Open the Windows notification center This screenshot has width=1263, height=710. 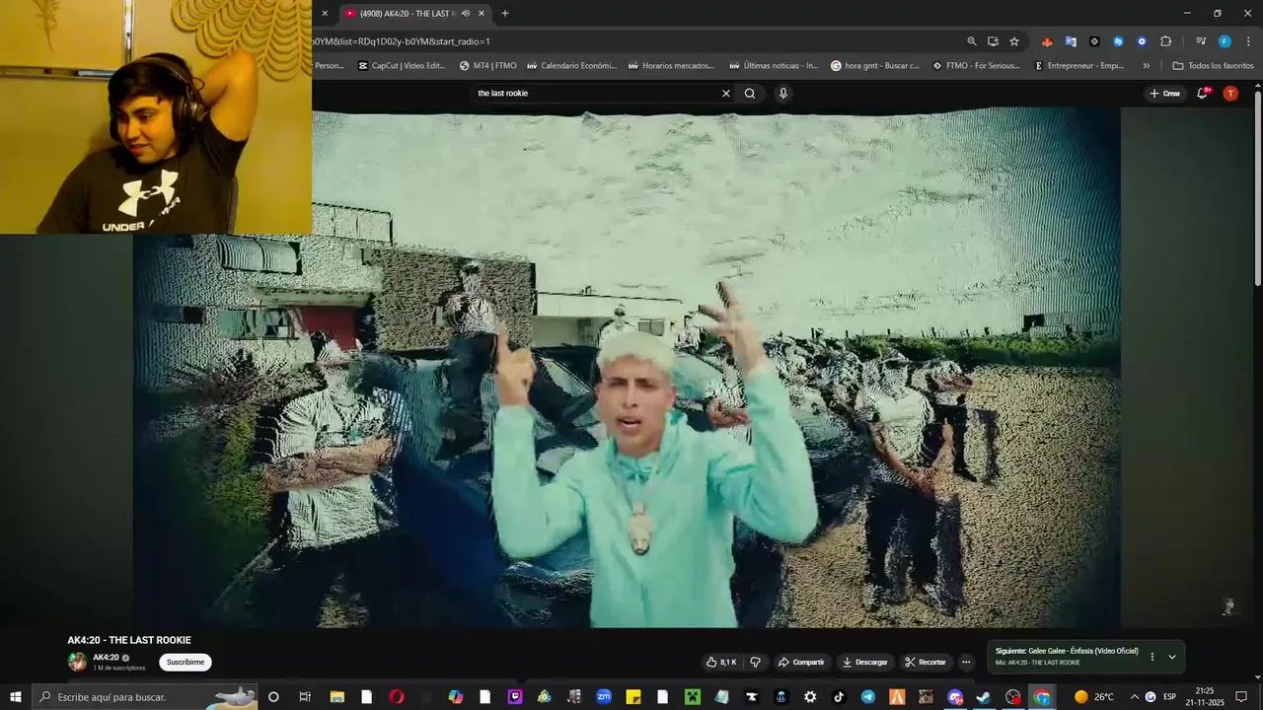[1241, 697]
